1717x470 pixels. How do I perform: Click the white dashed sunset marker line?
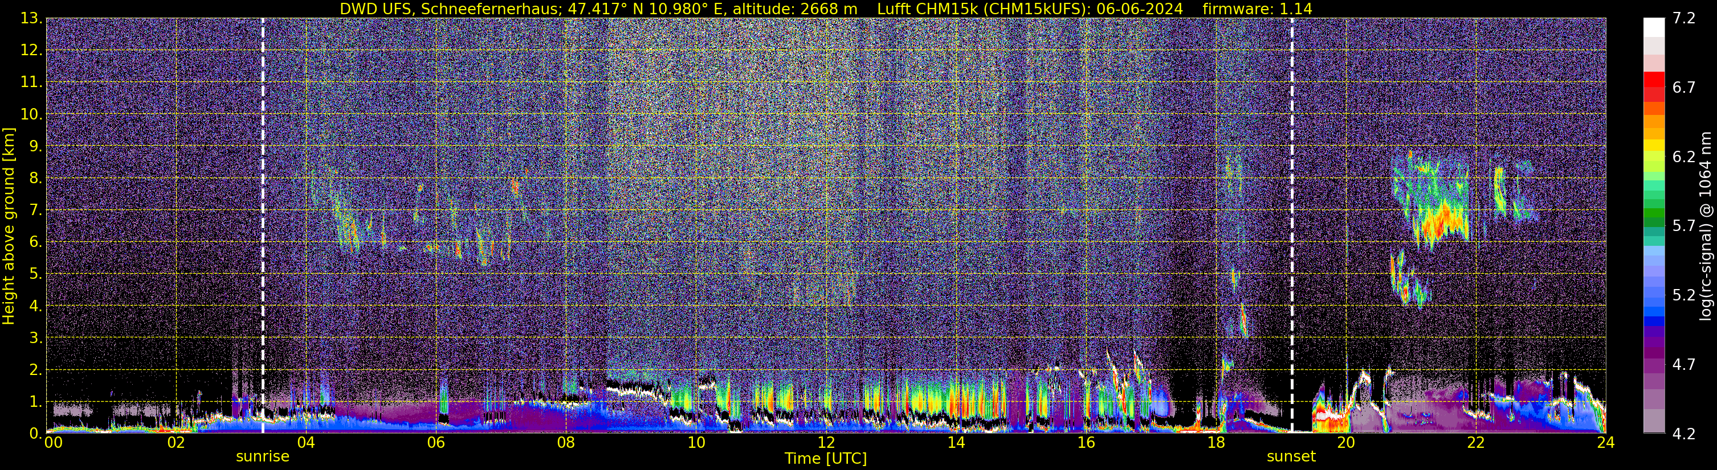tap(1292, 226)
